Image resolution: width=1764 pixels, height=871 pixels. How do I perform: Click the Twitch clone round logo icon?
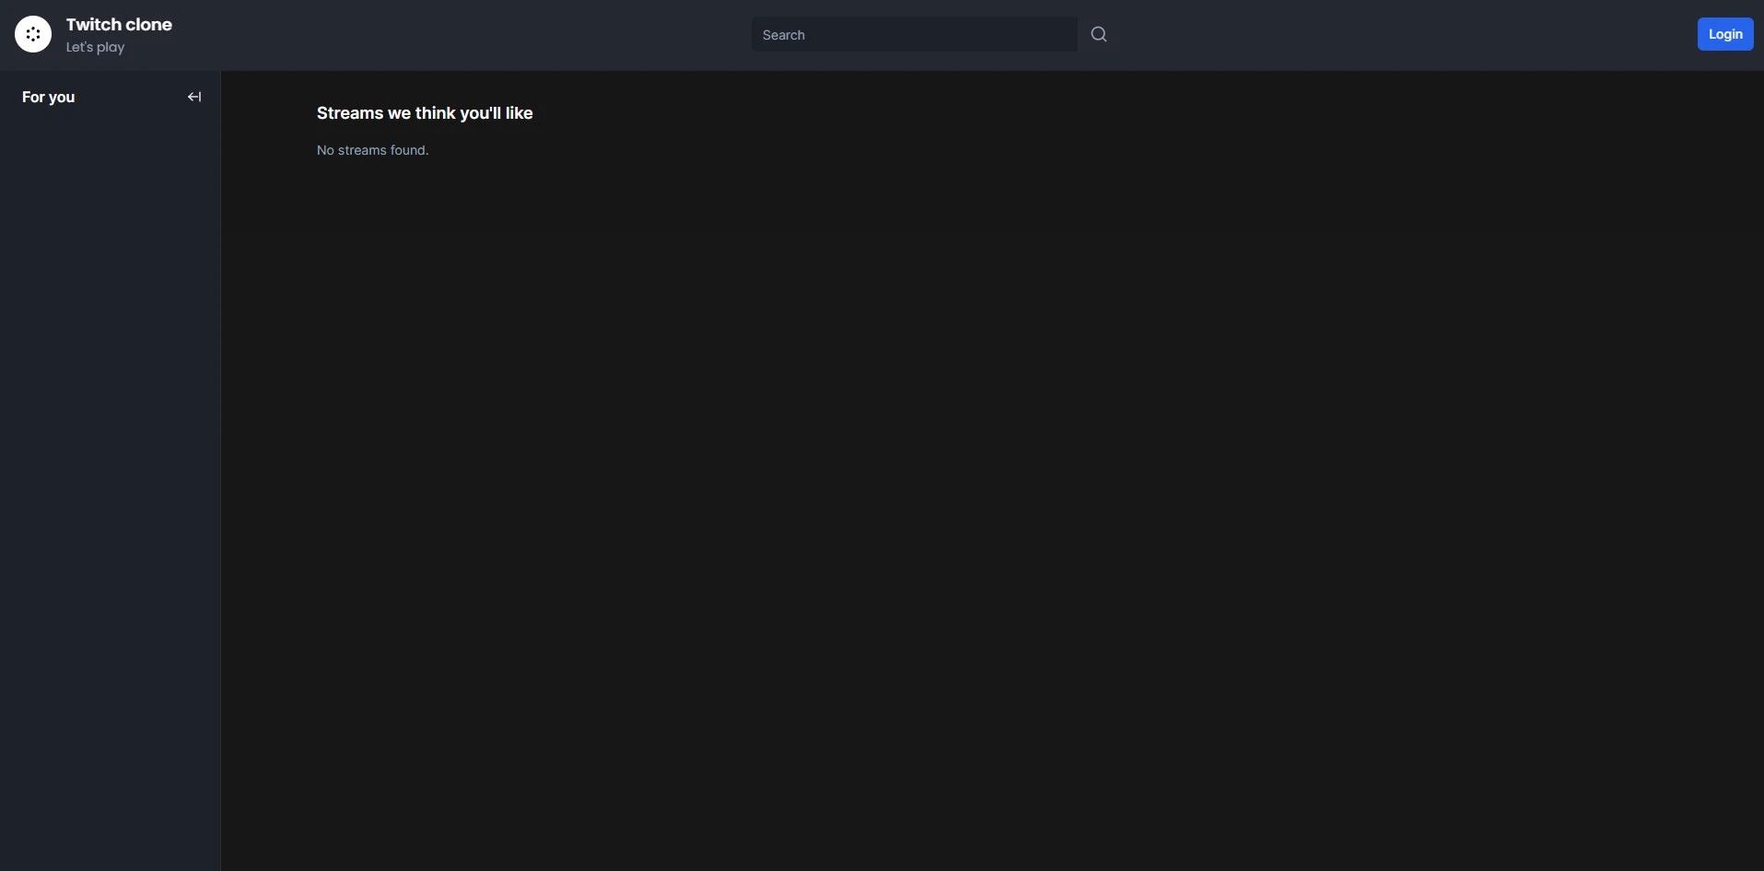tap(33, 34)
